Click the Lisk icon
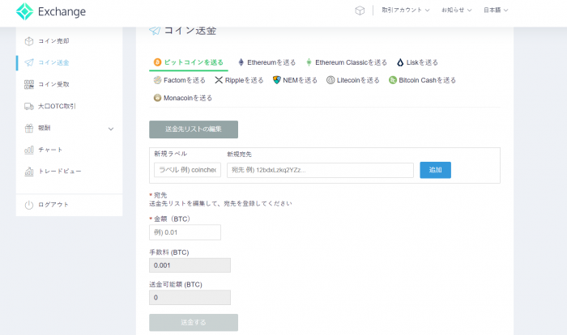The image size is (567, 335). 400,62
